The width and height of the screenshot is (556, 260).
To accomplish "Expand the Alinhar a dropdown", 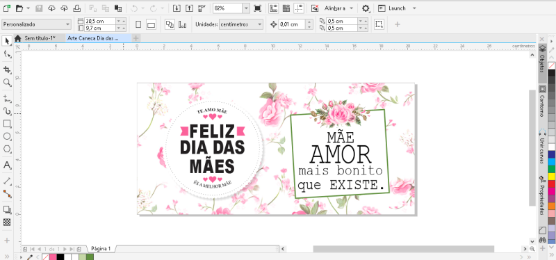I will tap(351, 8).
